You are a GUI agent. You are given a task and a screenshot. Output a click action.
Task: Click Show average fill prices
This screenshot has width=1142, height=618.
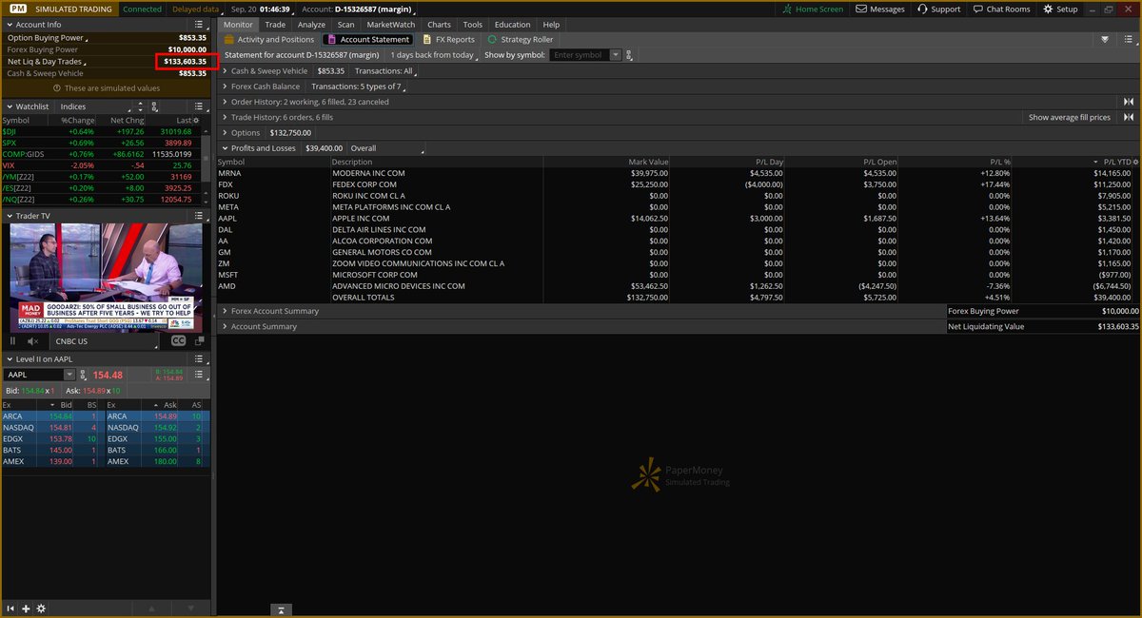pyautogui.click(x=1070, y=118)
